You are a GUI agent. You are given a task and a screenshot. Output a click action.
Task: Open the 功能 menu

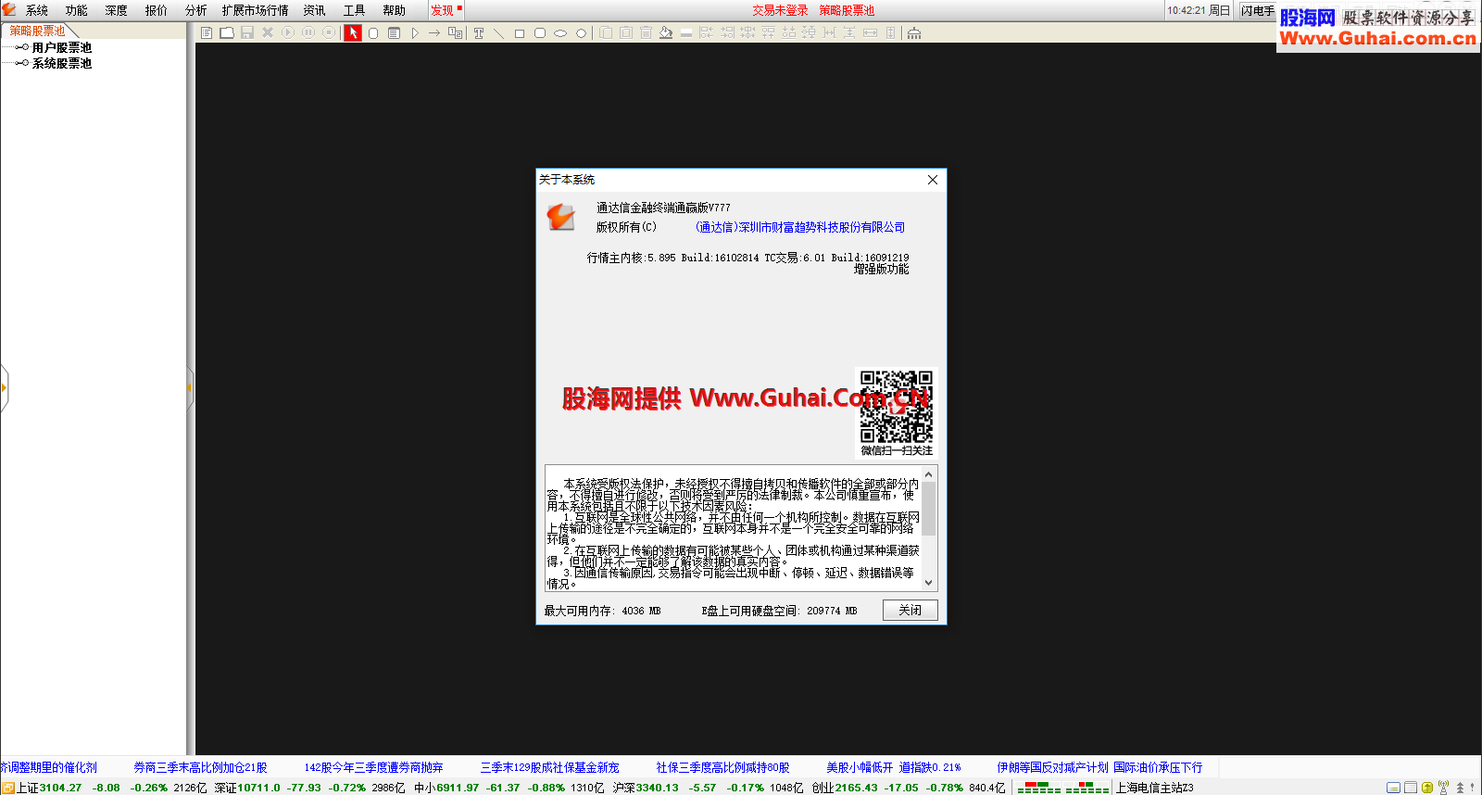(x=77, y=10)
